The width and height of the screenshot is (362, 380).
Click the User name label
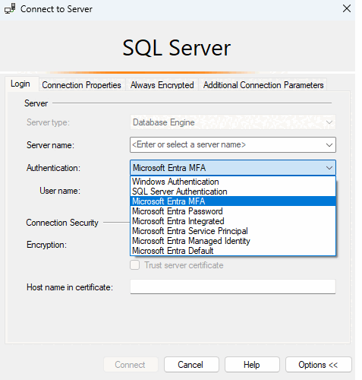tap(60, 191)
